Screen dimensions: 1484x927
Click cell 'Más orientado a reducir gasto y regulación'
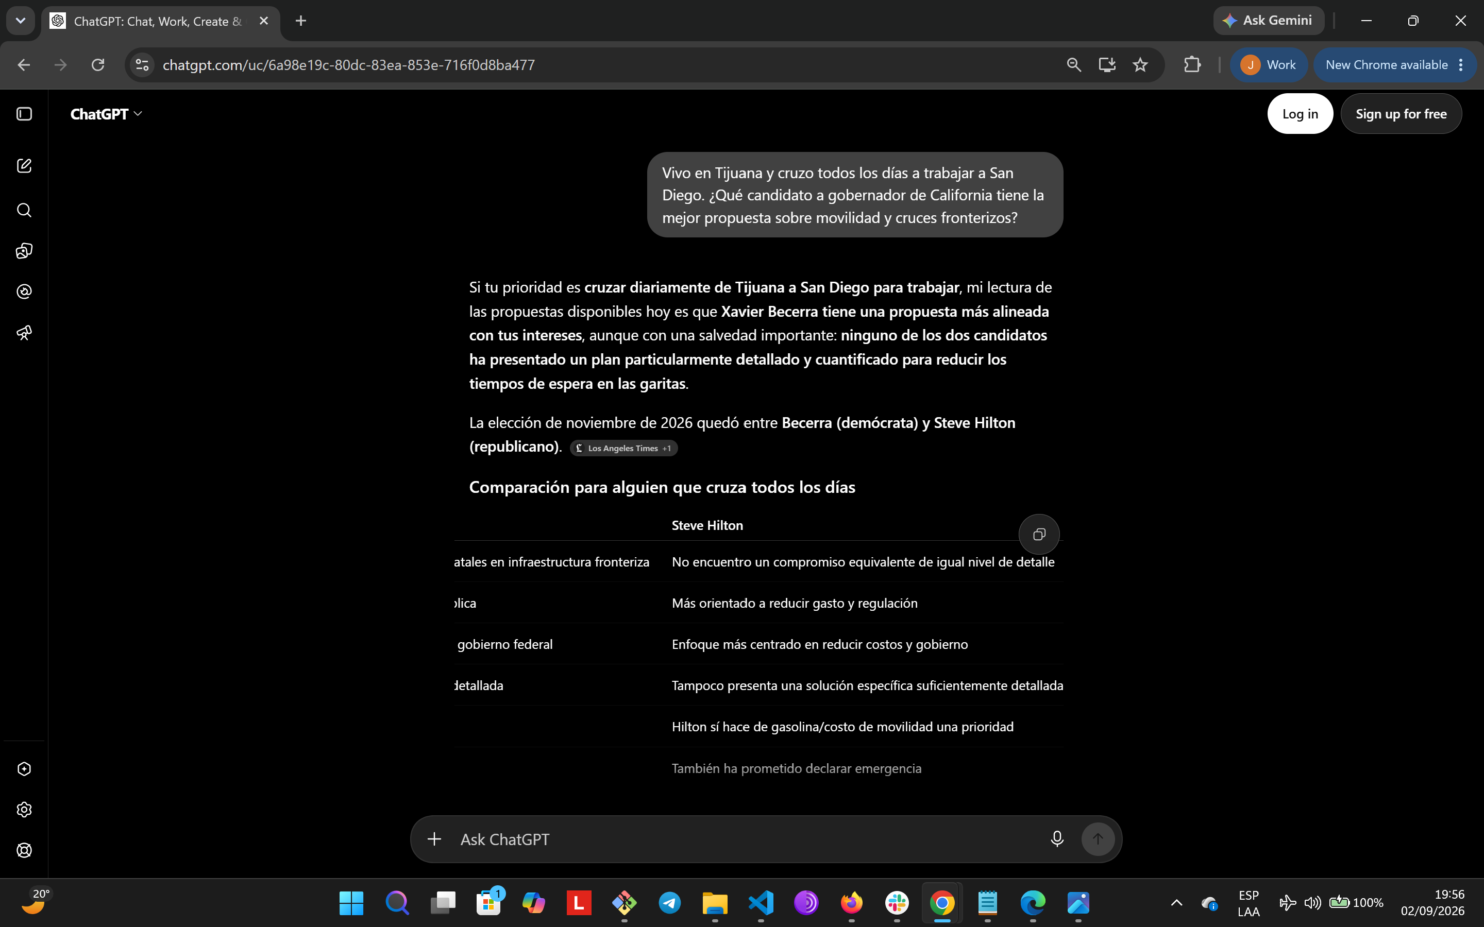click(795, 603)
